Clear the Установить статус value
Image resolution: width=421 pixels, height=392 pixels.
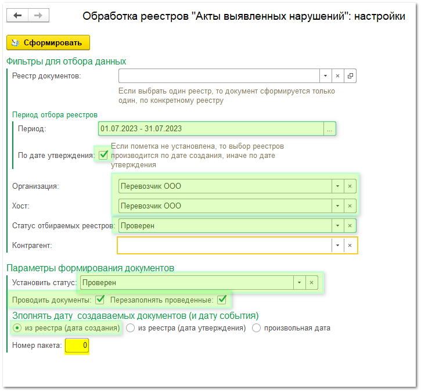[312, 283]
